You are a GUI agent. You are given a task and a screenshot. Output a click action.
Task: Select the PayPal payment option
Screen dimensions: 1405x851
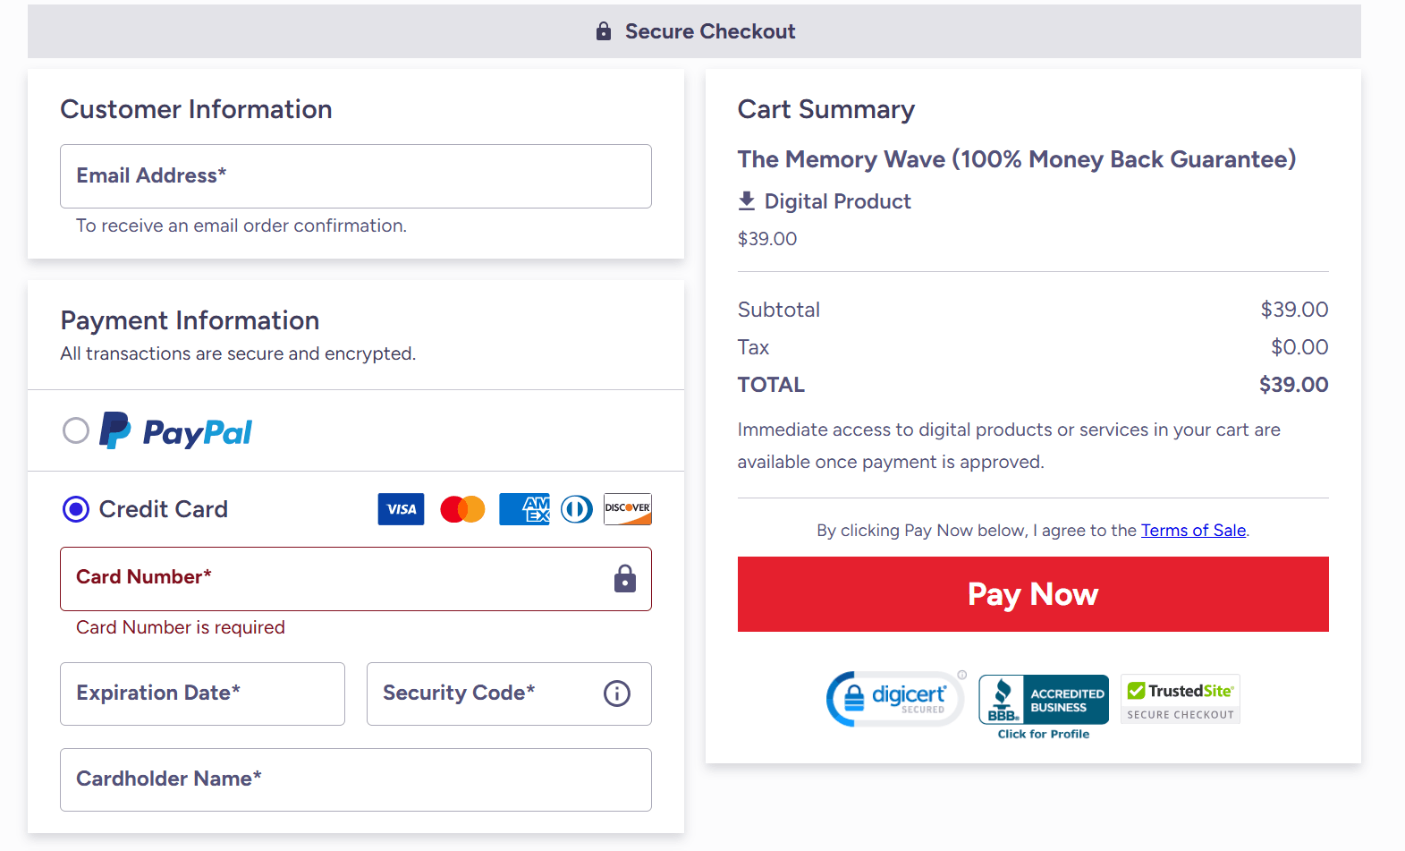tap(76, 430)
